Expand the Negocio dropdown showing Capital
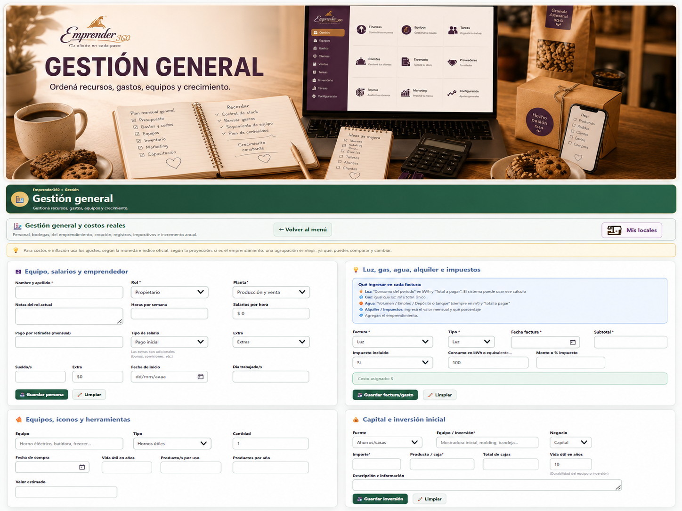682x511 pixels. point(570,442)
